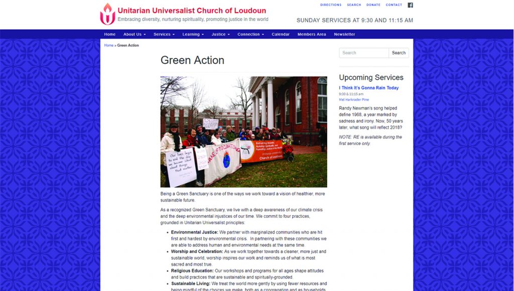
Task: Expand the Connection navigation menu
Action: 250,34
